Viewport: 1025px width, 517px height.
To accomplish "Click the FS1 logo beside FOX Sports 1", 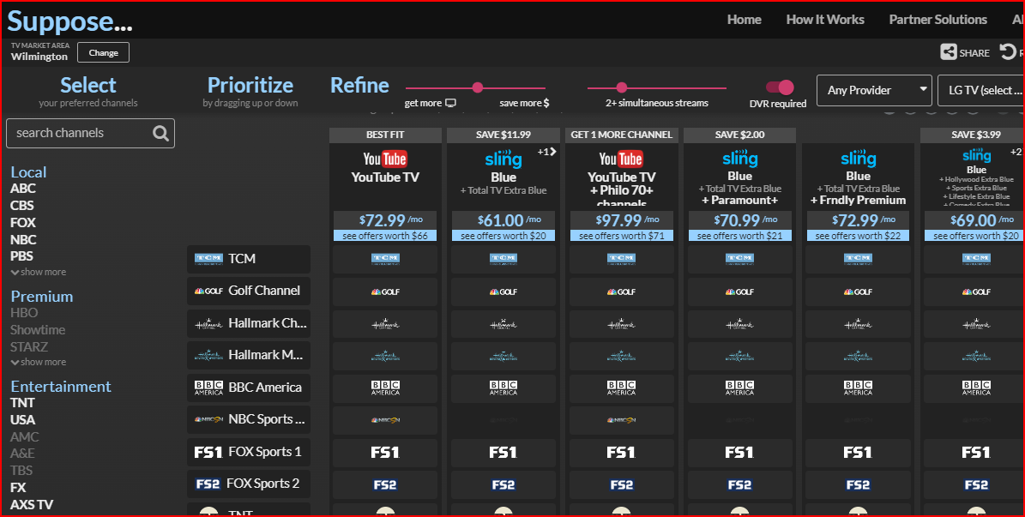I will (x=208, y=452).
